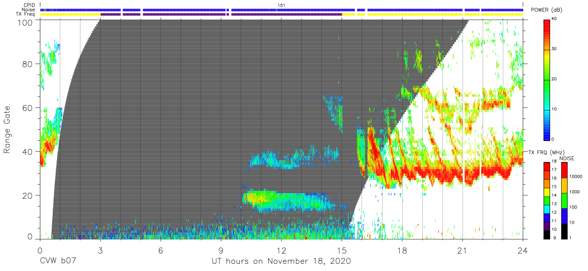Click the 100 label on noise scale
The image size is (588, 271).
[x=574, y=207]
